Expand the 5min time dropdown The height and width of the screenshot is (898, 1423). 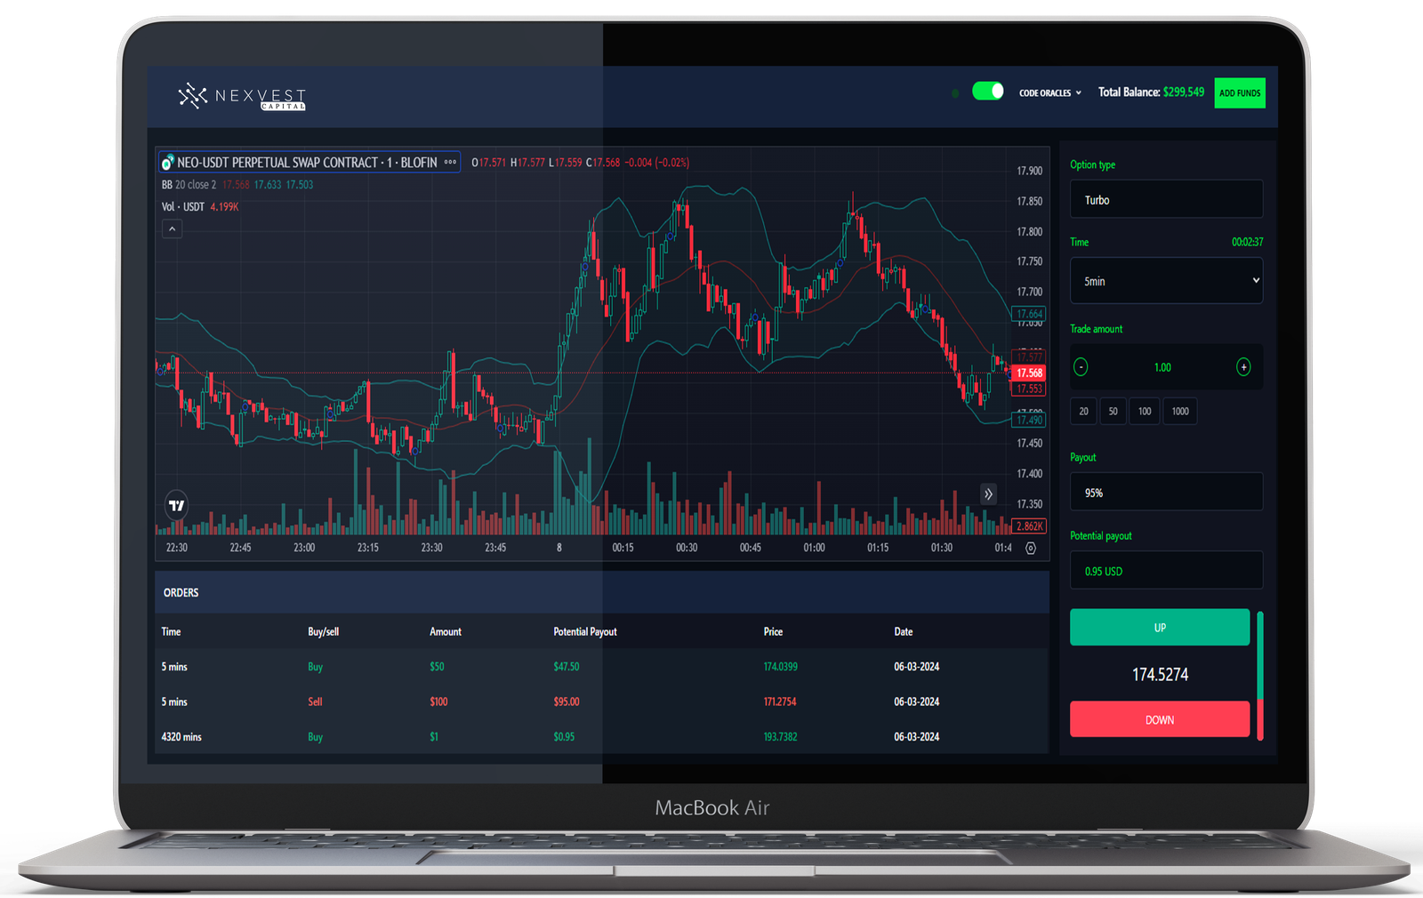(x=1166, y=281)
